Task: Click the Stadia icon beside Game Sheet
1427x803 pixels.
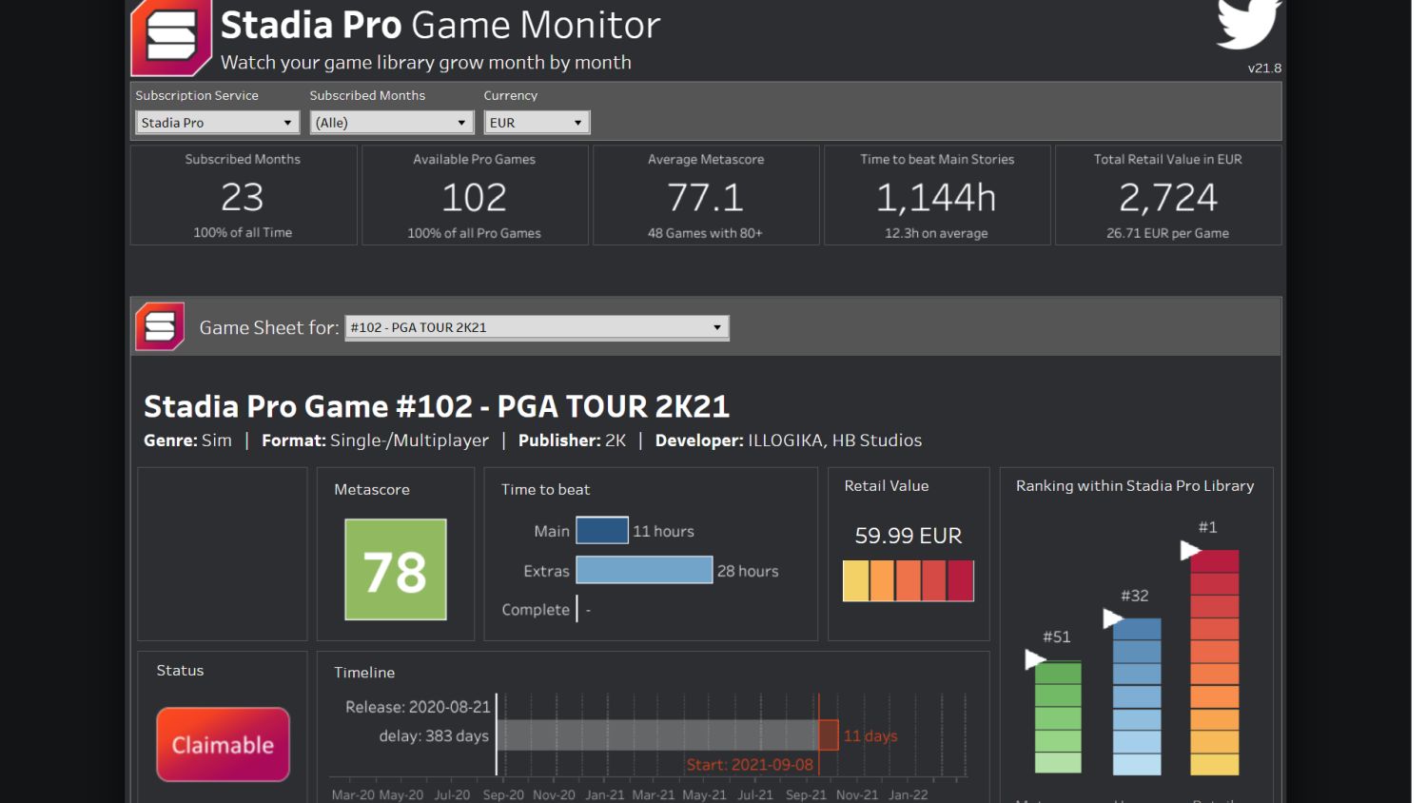Action: [x=160, y=326]
